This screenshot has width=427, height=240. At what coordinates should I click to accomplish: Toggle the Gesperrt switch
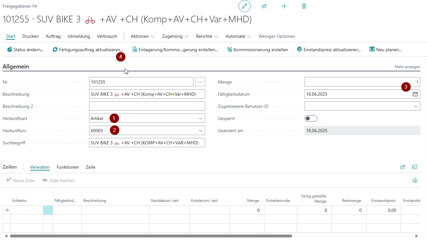point(311,118)
